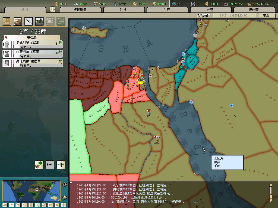The width and height of the screenshot is (278, 208).
Task: Select the dollar-sign economic map mode
Action: point(24,205)
